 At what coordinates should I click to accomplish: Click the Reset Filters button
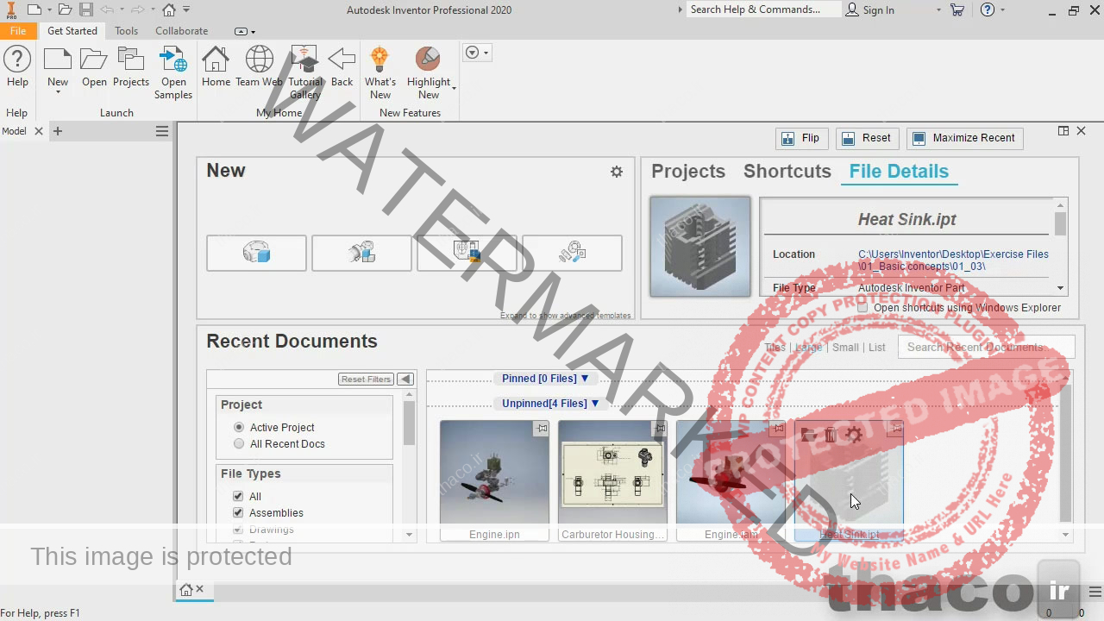click(x=366, y=379)
